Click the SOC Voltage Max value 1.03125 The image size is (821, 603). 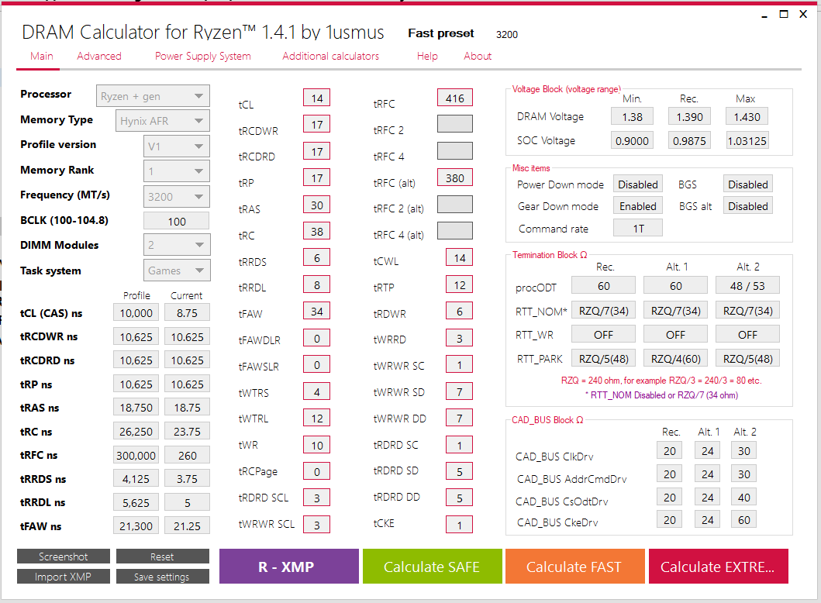click(747, 141)
